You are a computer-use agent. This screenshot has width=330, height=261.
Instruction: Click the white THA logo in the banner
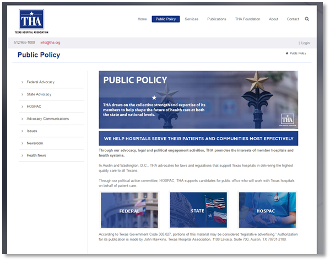287,120
